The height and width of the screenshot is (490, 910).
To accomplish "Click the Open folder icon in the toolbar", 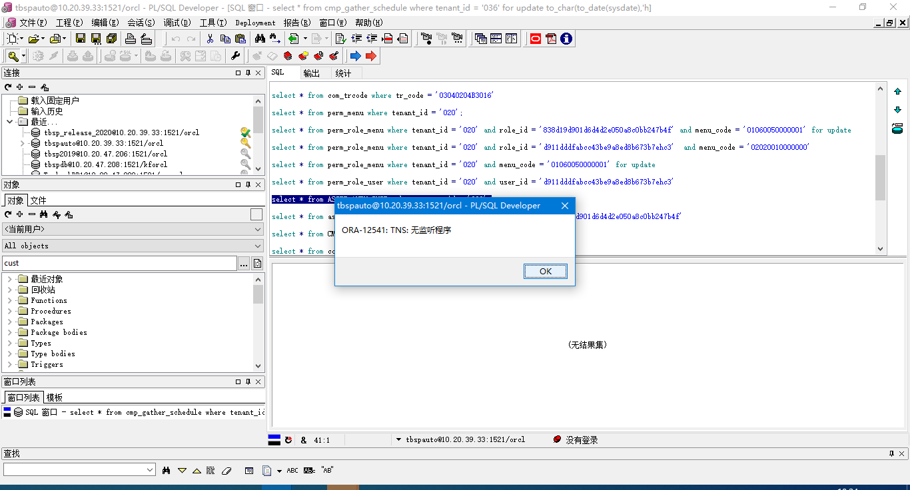I will 33,39.
